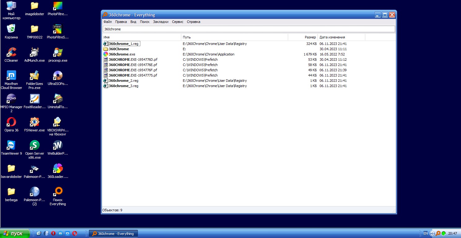Image resolution: width=461 pixels, height=238 pixels.
Task: Open the Maxthon Cloud Browser shortcut
Action: click(11, 80)
